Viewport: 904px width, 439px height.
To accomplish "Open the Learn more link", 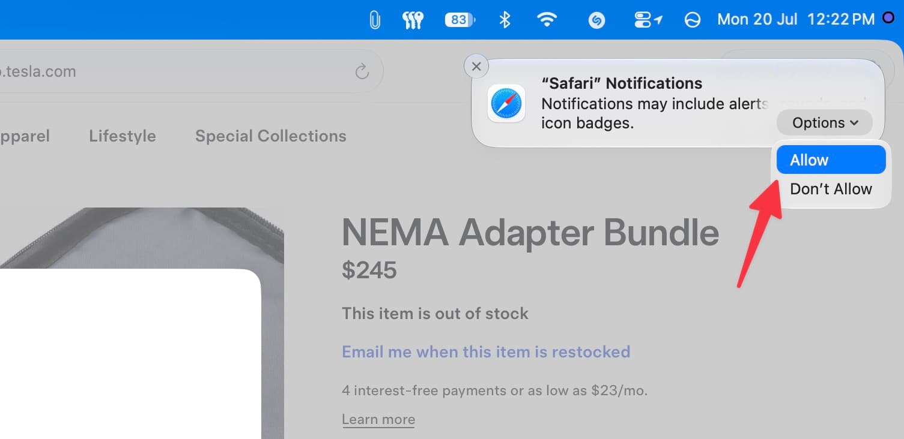I will tap(378, 419).
